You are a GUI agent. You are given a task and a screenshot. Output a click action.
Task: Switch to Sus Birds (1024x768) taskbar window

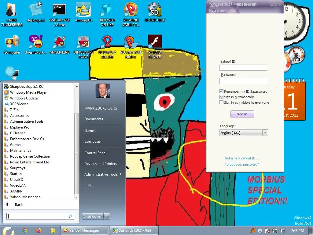134,230
